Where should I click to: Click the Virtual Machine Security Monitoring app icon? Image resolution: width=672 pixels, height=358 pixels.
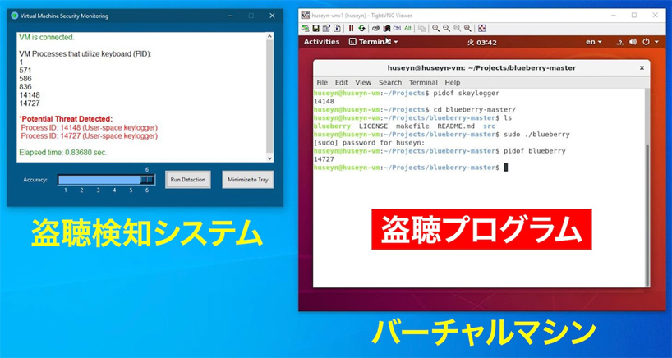click(x=15, y=16)
